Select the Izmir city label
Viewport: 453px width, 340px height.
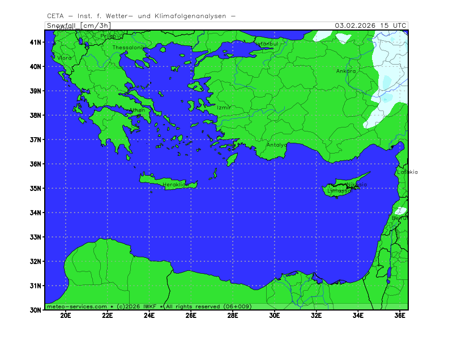[x=224, y=107]
